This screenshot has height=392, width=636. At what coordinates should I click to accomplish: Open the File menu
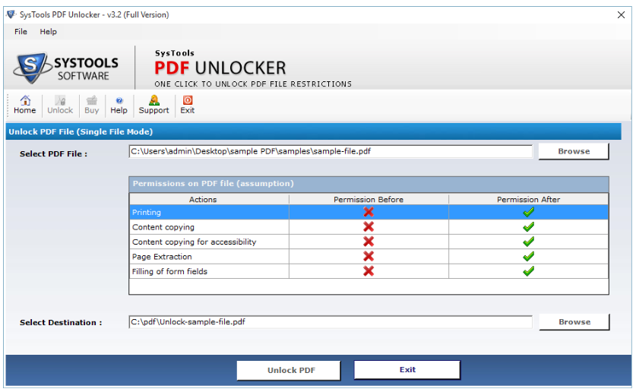point(21,32)
